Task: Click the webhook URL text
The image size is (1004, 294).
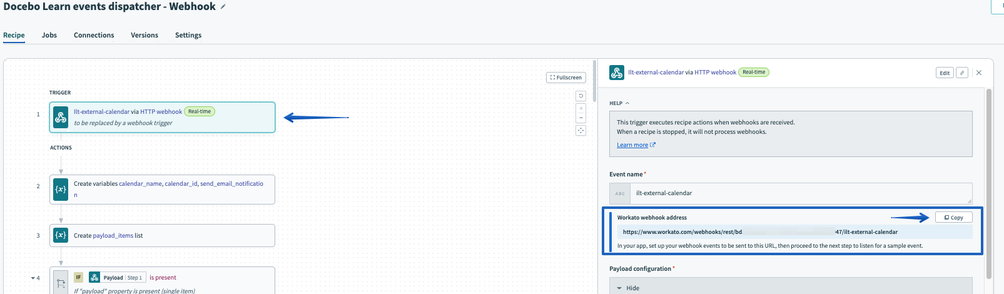Action: pos(760,232)
